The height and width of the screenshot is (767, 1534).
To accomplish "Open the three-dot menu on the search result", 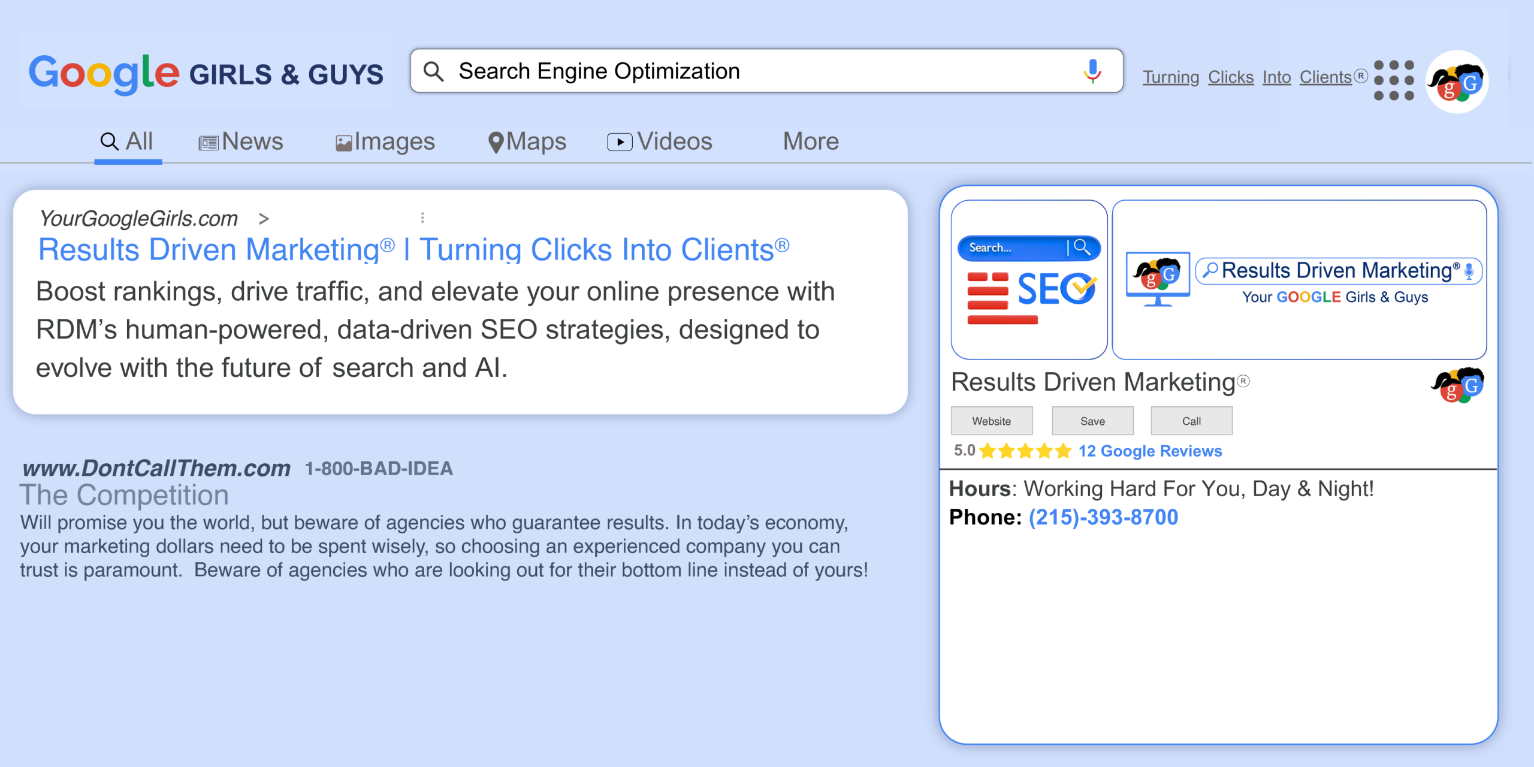I will 423,218.
